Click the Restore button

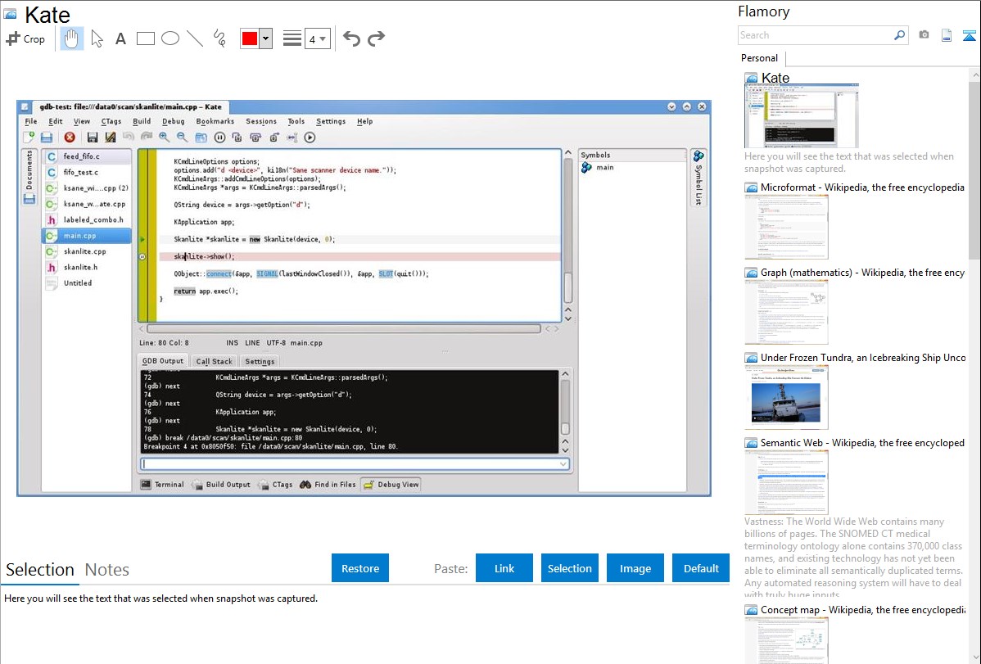(360, 568)
